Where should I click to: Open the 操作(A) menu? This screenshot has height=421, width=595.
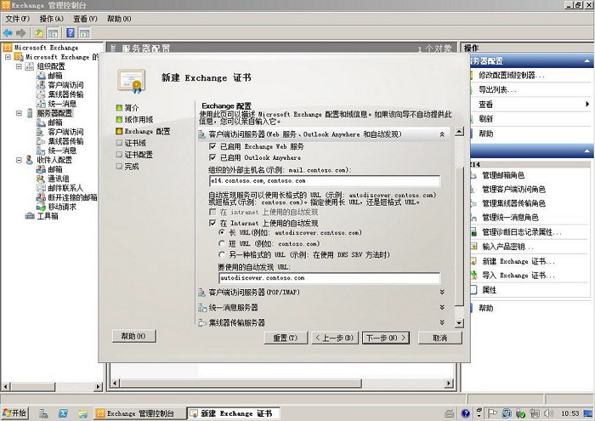pyautogui.click(x=51, y=18)
